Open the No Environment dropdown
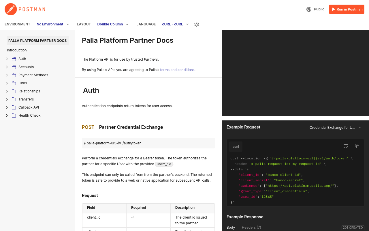The height and width of the screenshot is (231, 369). [53, 24]
